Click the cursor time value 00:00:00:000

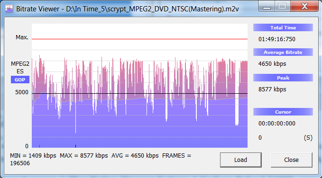277,124
